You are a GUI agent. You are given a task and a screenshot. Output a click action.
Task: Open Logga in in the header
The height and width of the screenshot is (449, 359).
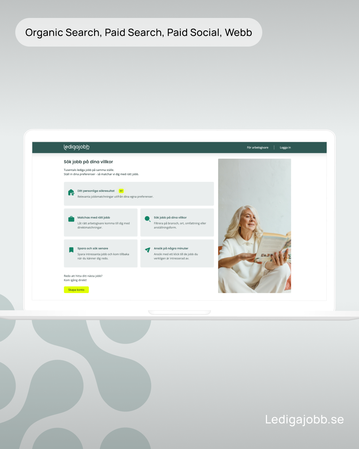point(285,148)
